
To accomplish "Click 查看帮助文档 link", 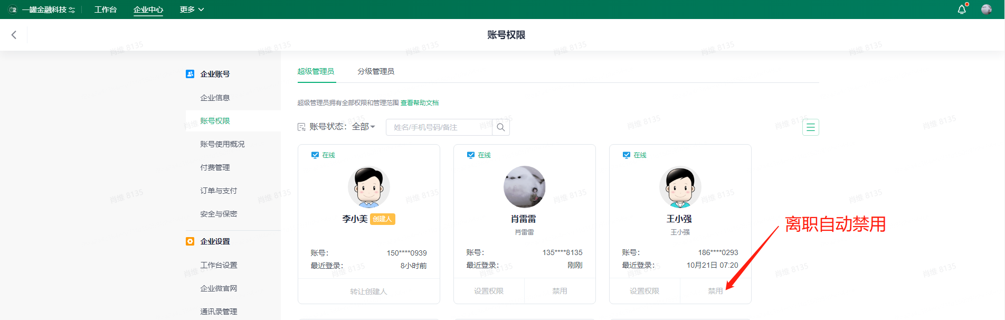I will tap(420, 103).
